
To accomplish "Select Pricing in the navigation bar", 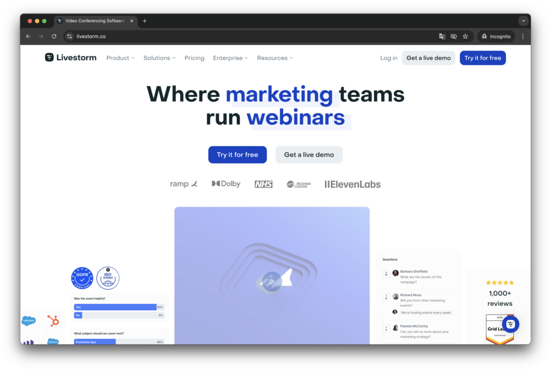I will pos(194,58).
